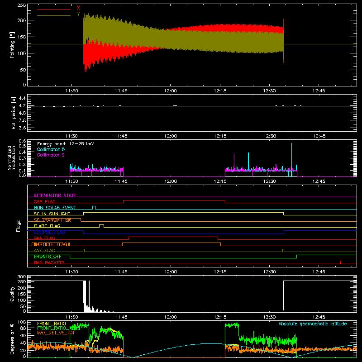362x362 pixels.
Task: Click the Collimator 9 legend entry
Action: [51, 155]
